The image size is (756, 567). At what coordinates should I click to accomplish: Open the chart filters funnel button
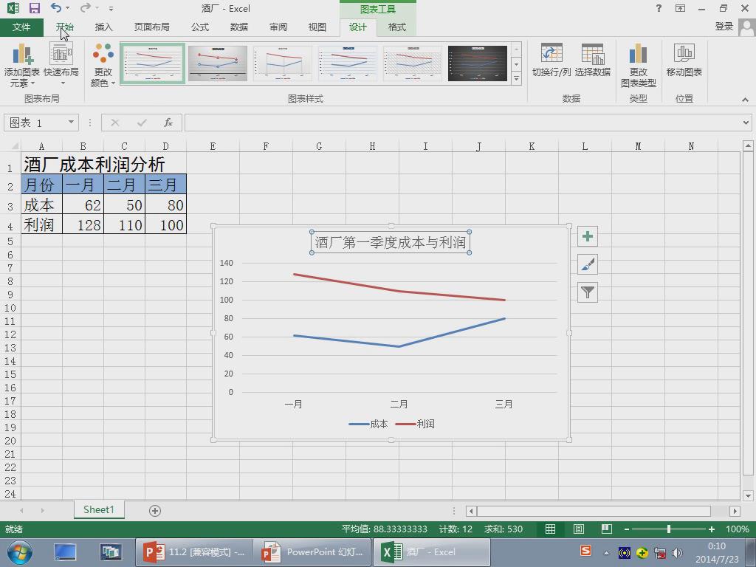pos(587,292)
